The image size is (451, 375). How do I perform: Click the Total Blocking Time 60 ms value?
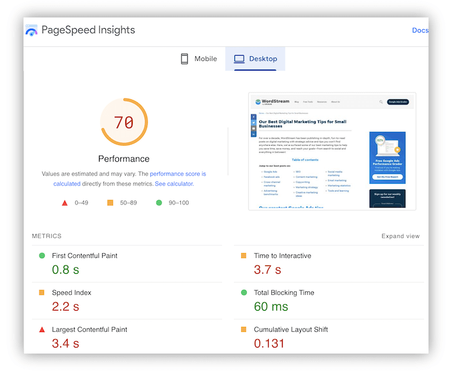(271, 306)
